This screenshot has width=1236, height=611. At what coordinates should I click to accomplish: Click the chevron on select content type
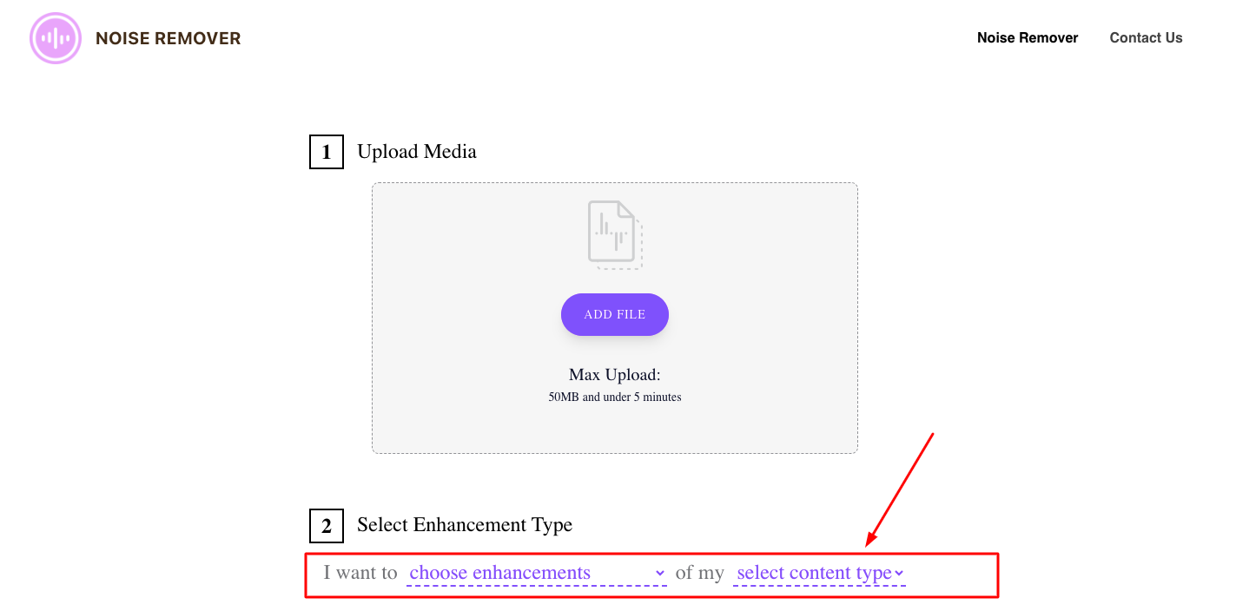coord(899,573)
